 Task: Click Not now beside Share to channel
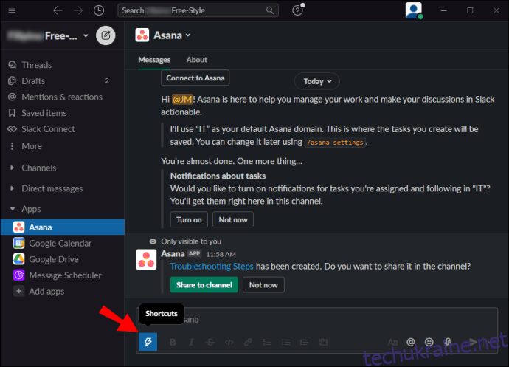pyautogui.click(x=263, y=285)
